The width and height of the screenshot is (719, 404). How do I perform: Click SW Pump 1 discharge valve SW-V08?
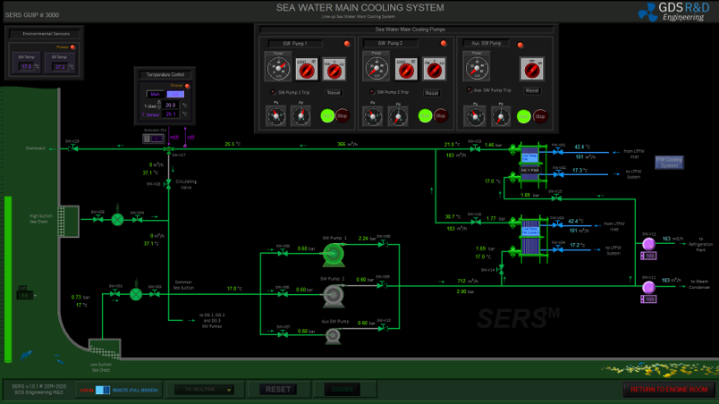383,244
